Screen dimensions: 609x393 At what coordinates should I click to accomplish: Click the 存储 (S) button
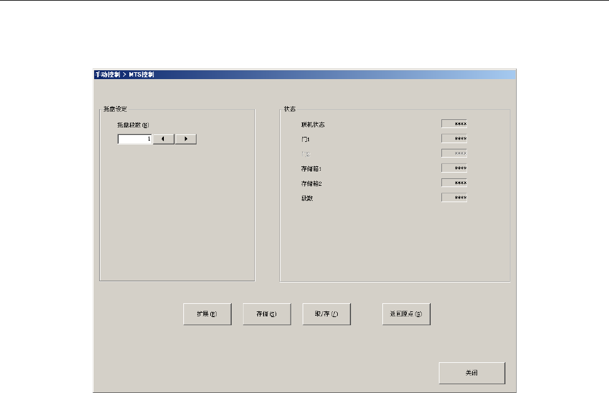[267, 314]
